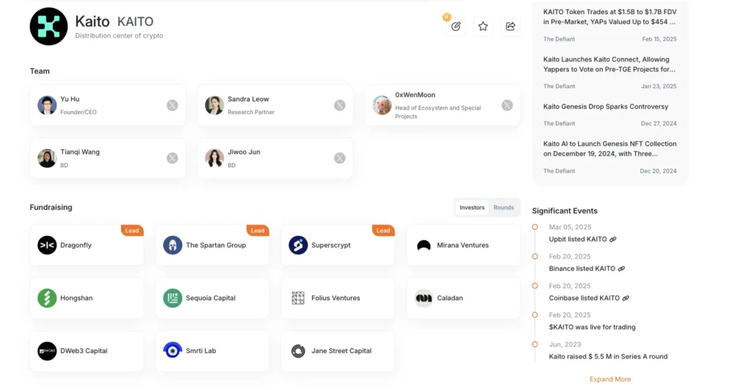Favorite Kaito with the star icon
The width and height of the screenshot is (752, 390).
483,26
